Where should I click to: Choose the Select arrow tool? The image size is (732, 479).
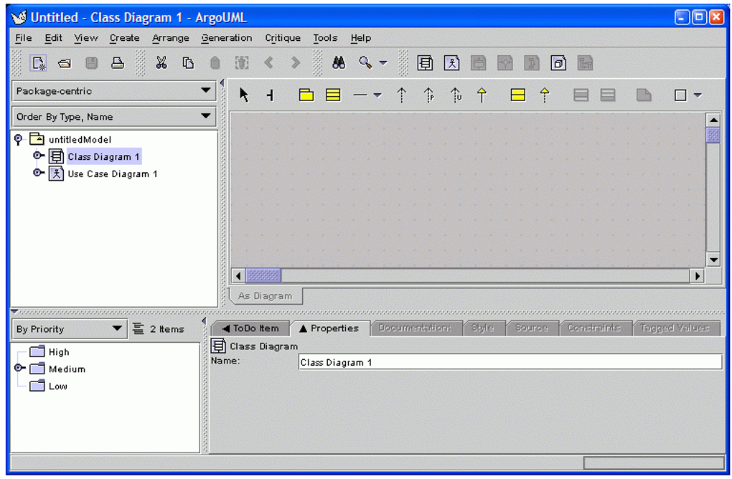244,95
